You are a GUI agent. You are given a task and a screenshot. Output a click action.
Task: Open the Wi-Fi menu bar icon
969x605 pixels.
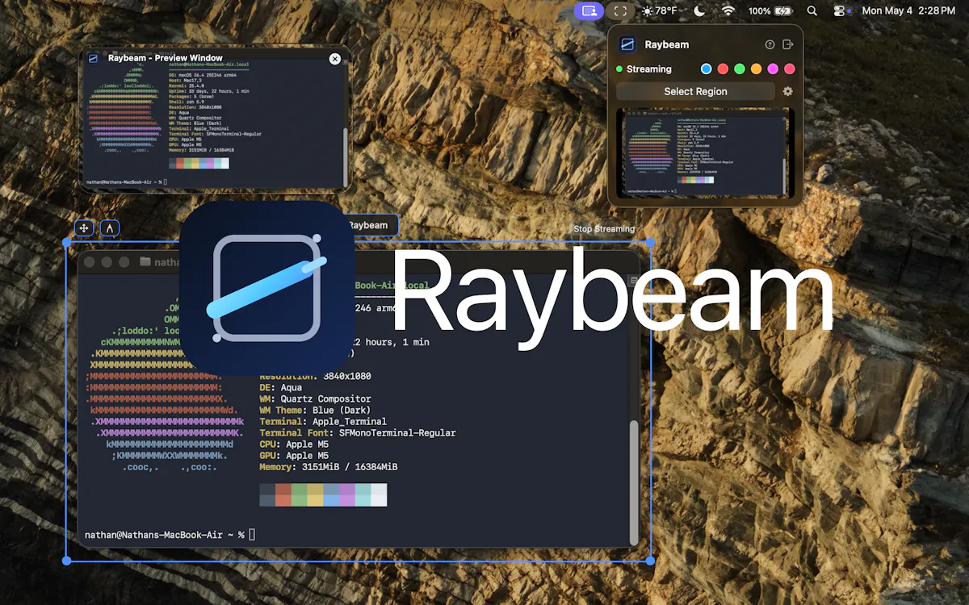728,11
